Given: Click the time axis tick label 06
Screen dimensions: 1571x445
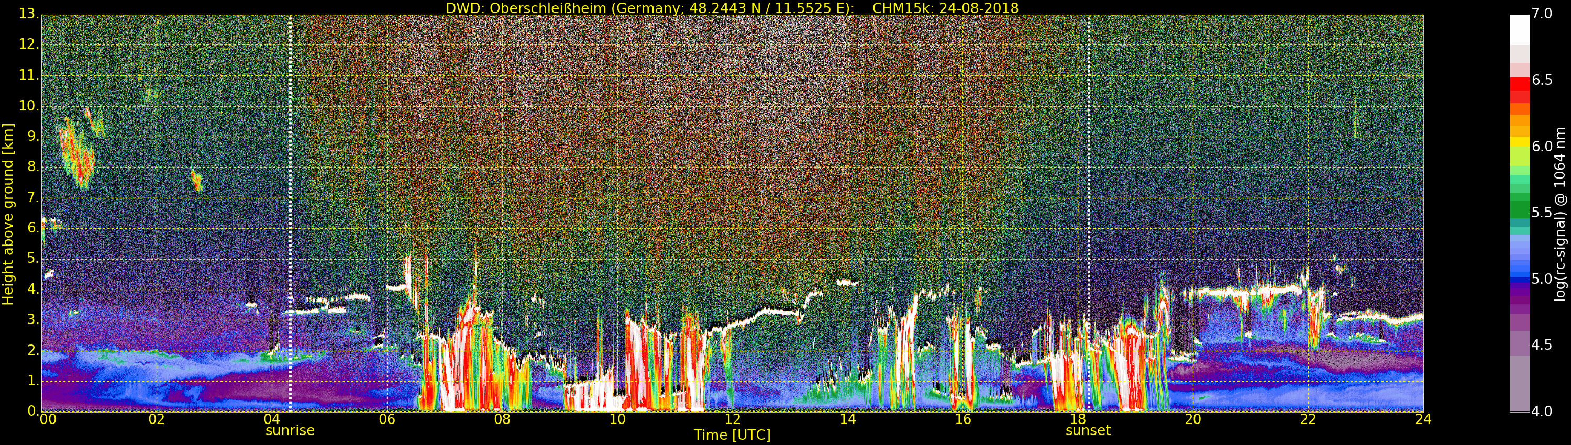Looking at the screenshot, I should point(388,419).
